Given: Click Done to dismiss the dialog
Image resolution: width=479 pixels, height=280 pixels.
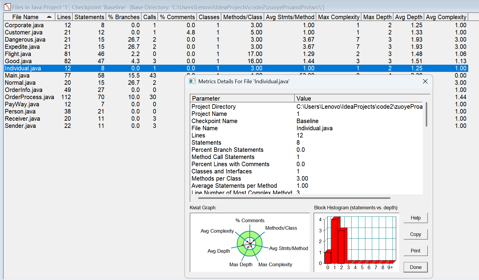Looking at the screenshot, I should (416, 267).
